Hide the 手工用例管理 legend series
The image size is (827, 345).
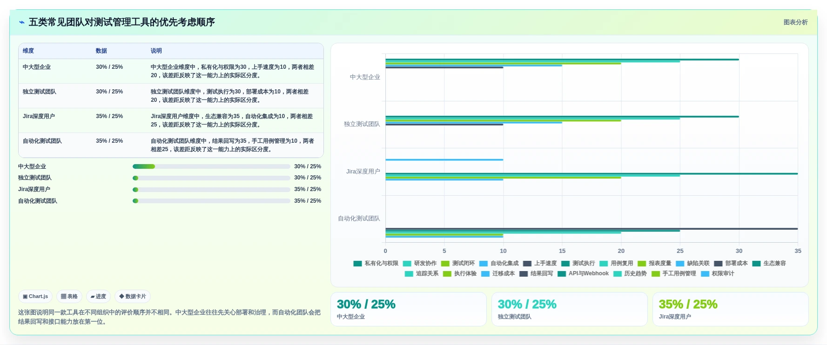[674, 273]
